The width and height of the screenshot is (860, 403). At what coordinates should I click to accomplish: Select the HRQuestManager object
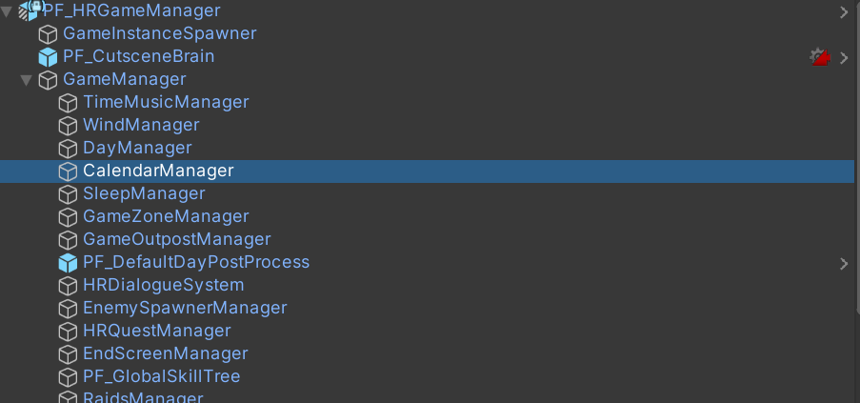[156, 331]
